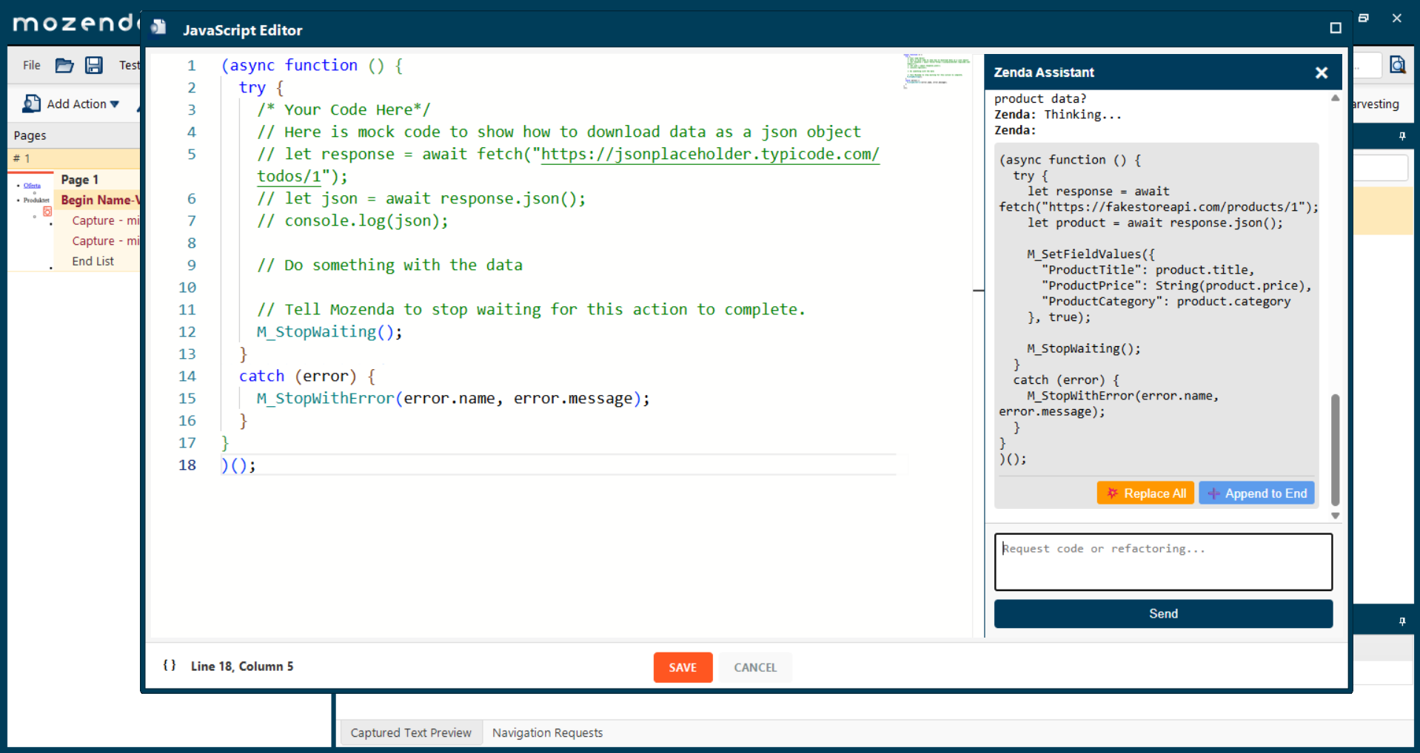
Task: Click the catch (error) line in editor
Action: (307, 376)
